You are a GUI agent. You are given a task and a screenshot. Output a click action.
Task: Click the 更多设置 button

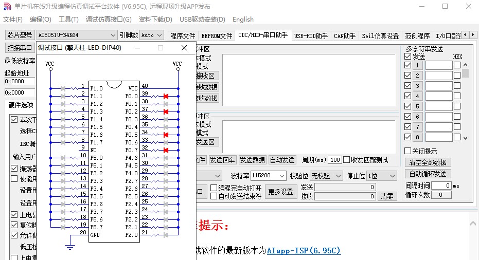(x=280, y=192)
